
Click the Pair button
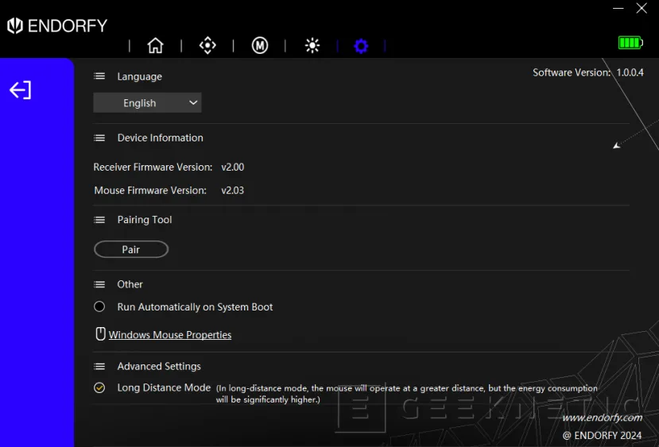[x=131, y=249]
